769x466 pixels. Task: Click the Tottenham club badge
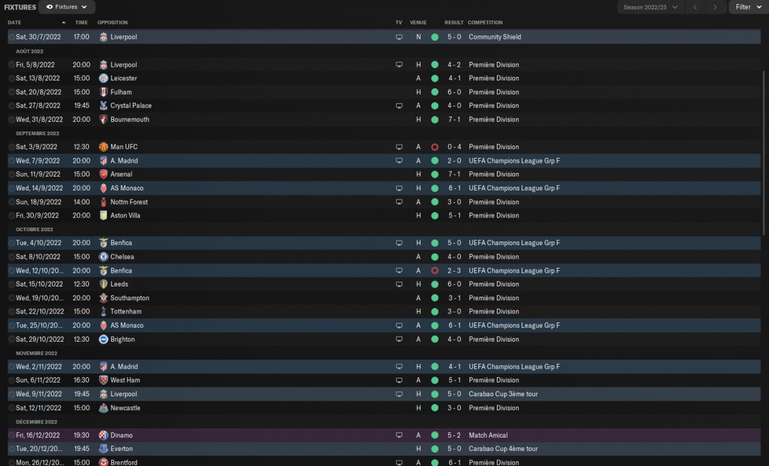click(x=103, y=312)
